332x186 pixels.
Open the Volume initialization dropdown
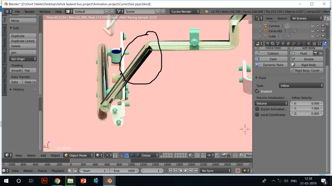point(271,103)
